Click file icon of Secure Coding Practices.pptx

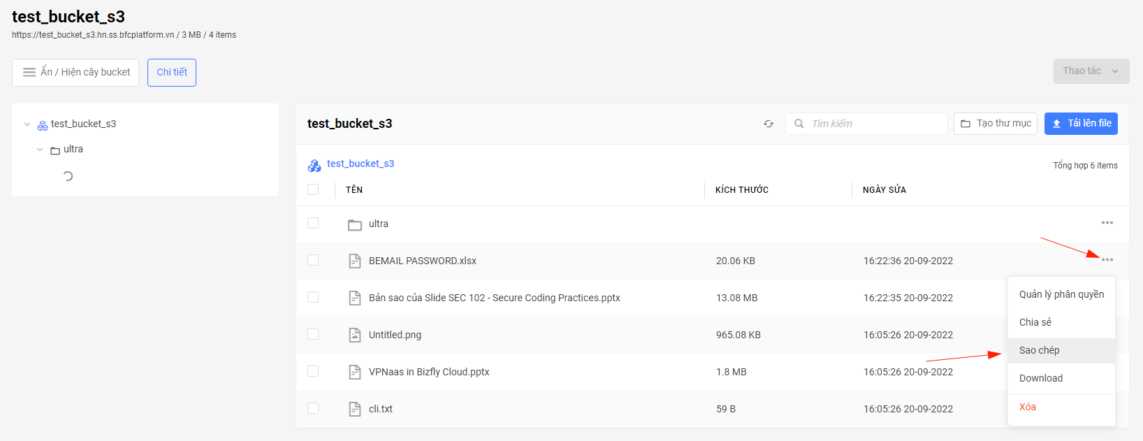click(x=355, y=298)
